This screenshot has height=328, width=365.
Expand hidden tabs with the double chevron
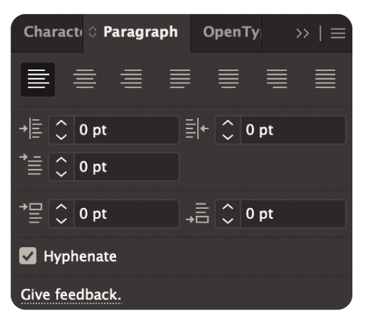tap(303, 34)
